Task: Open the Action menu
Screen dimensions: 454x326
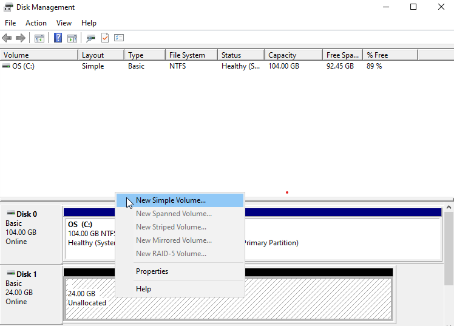Action: point(36,23)
